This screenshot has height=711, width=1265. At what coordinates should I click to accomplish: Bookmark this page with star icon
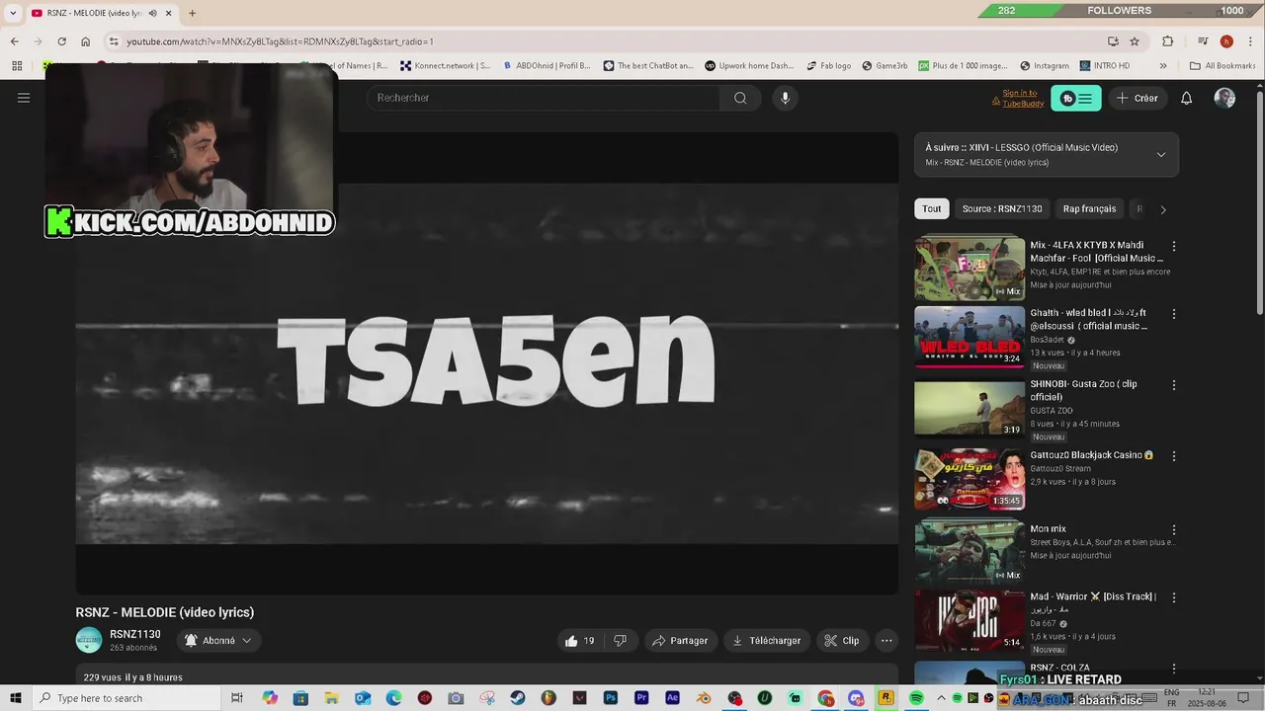pyautogui.click(x=1135, y=41)
